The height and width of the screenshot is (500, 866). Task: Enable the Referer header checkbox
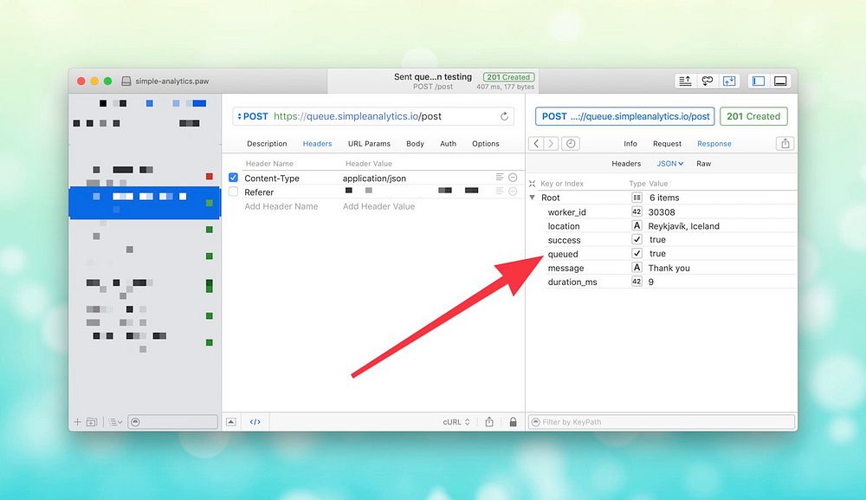[x=233, y=192]
